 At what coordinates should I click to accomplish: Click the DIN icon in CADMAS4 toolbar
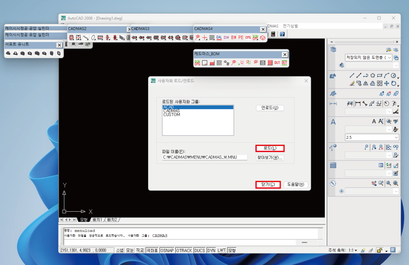[226, 38]
